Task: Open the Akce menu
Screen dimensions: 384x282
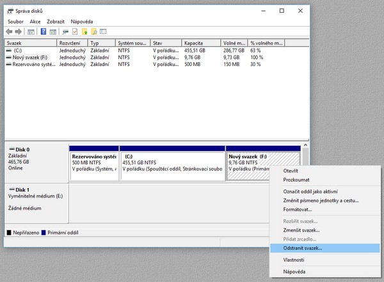Action: tap(36, 21)
